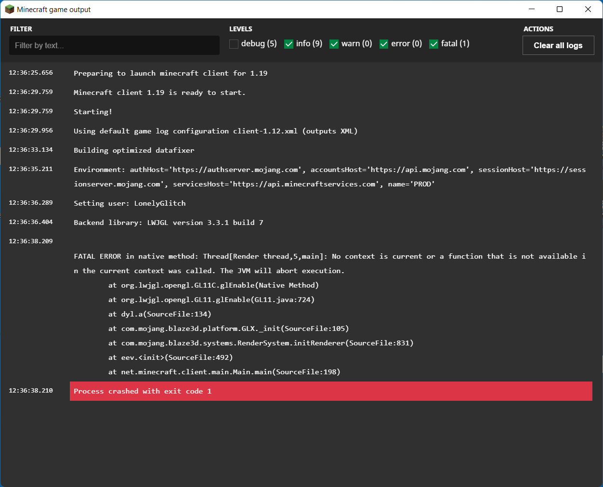
Task: Click the Using default game log configuration line
Action: tap(216, 131)
